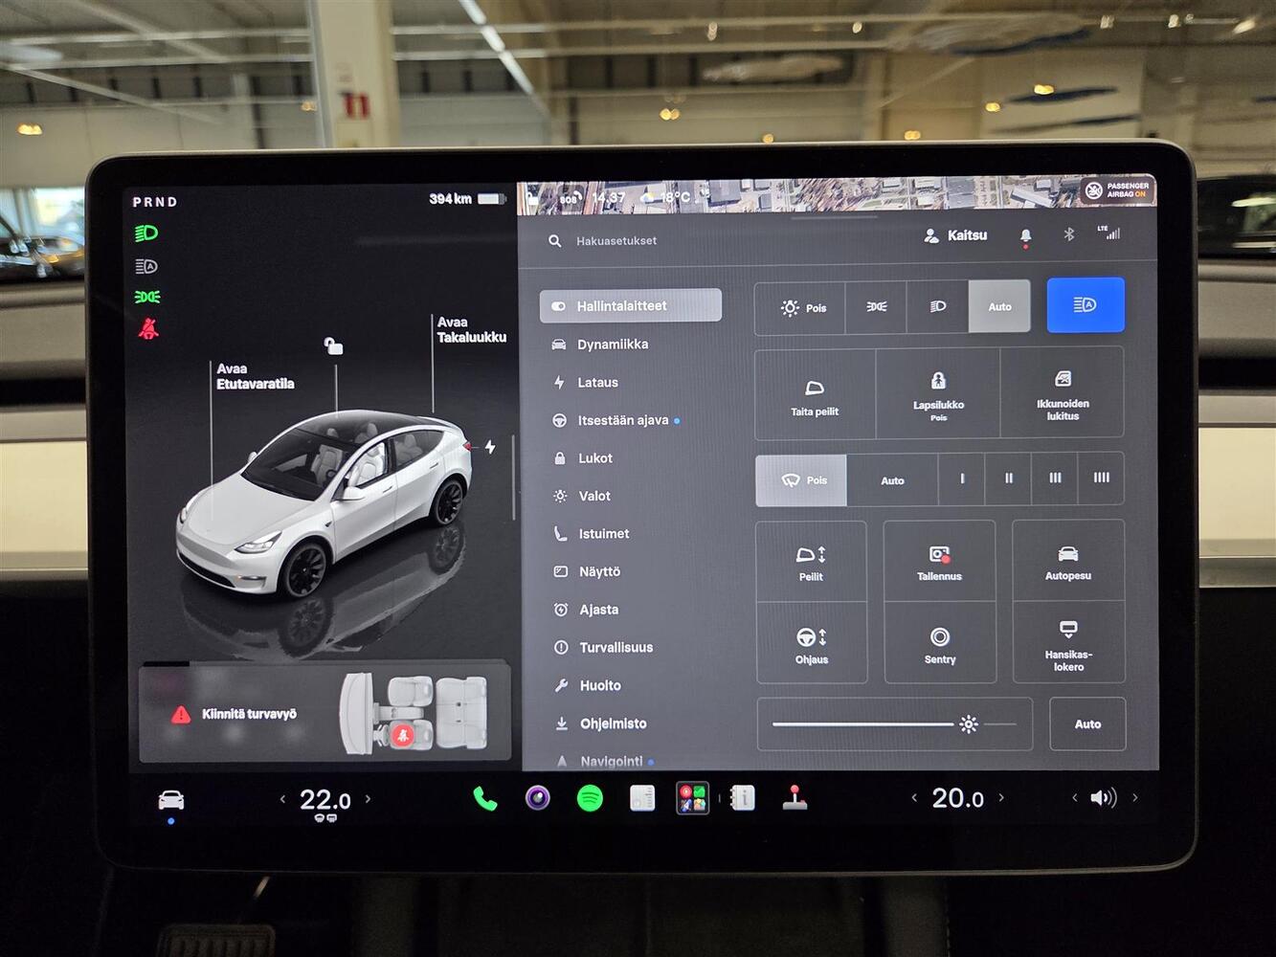The image size is (1276, 957).
Task: Set wipers to Auto
Action: pos(892,480)
